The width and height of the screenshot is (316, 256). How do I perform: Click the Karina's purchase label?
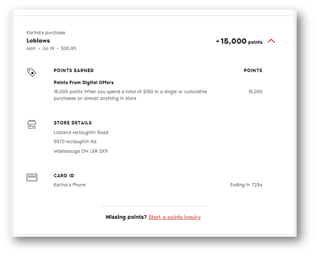click(46, 33)
